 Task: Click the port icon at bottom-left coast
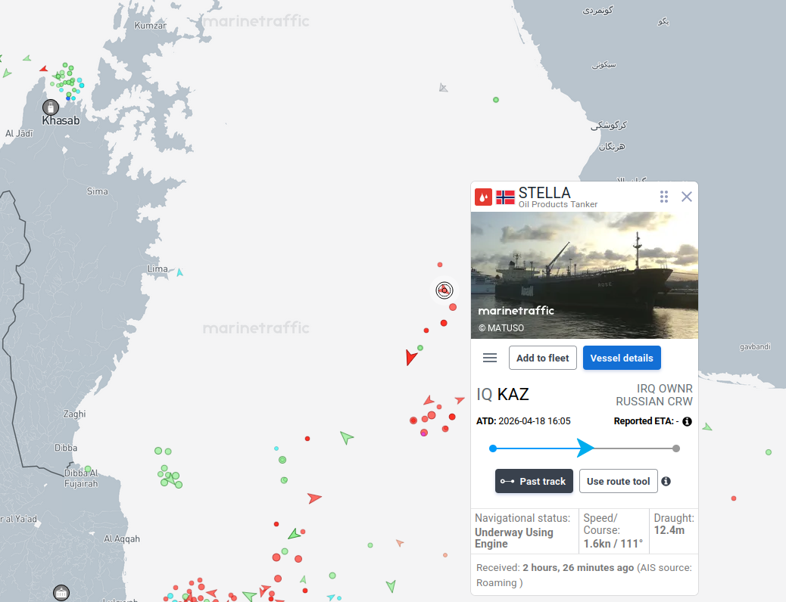[61, 594]
